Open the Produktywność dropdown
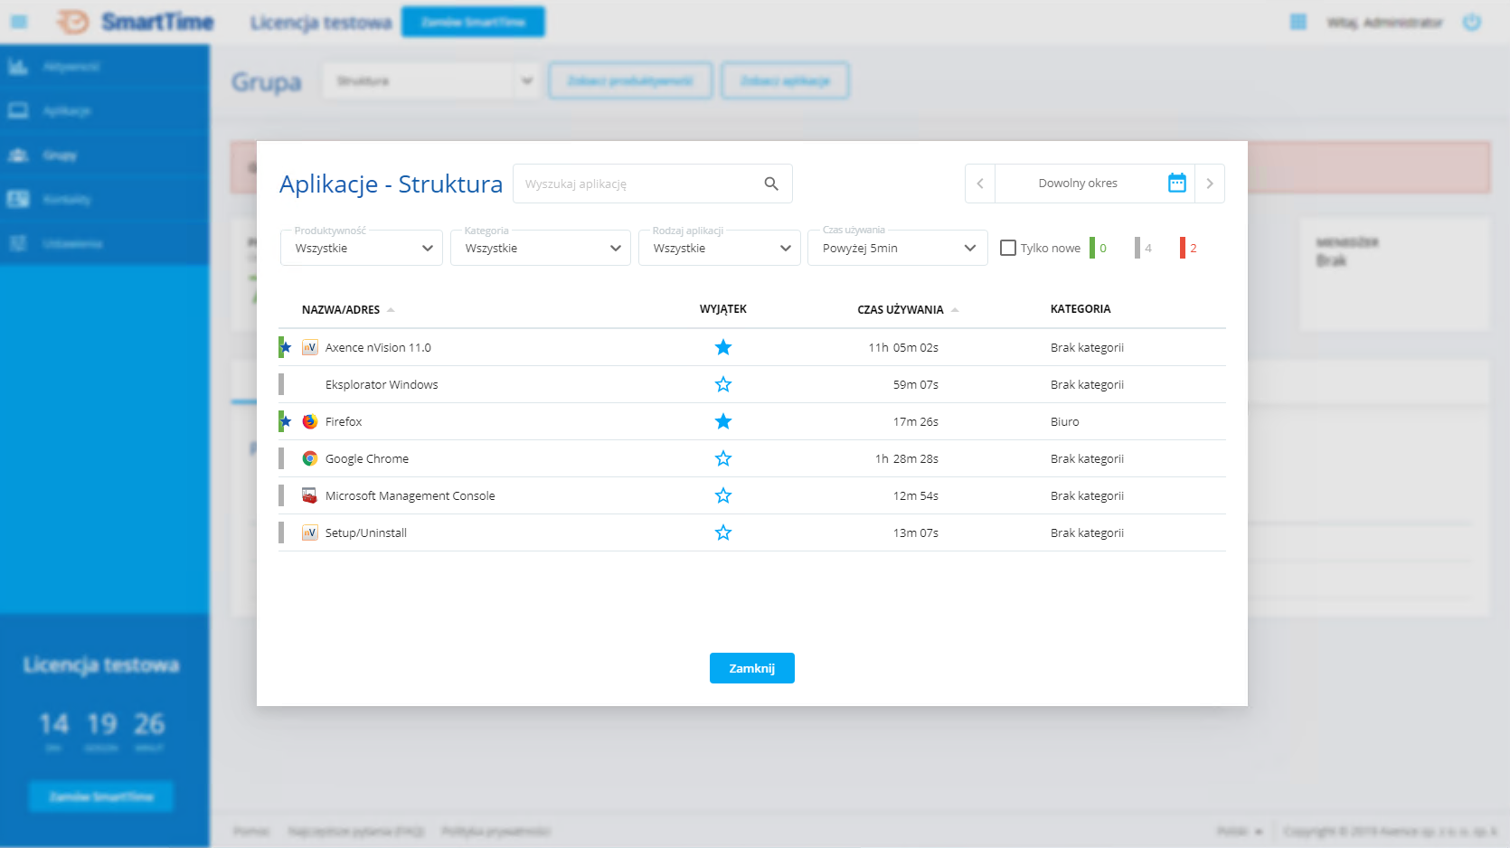This screenshot has height=848, width=1510. (x=362, y=248)
